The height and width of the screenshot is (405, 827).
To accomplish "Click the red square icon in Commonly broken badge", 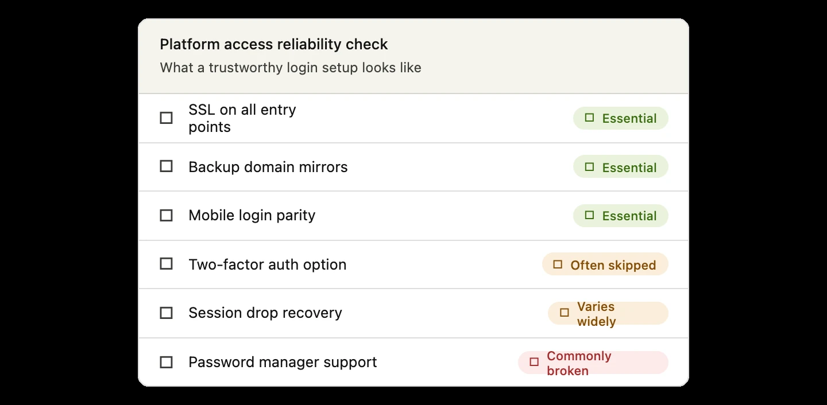I will [x=534, y=362].
